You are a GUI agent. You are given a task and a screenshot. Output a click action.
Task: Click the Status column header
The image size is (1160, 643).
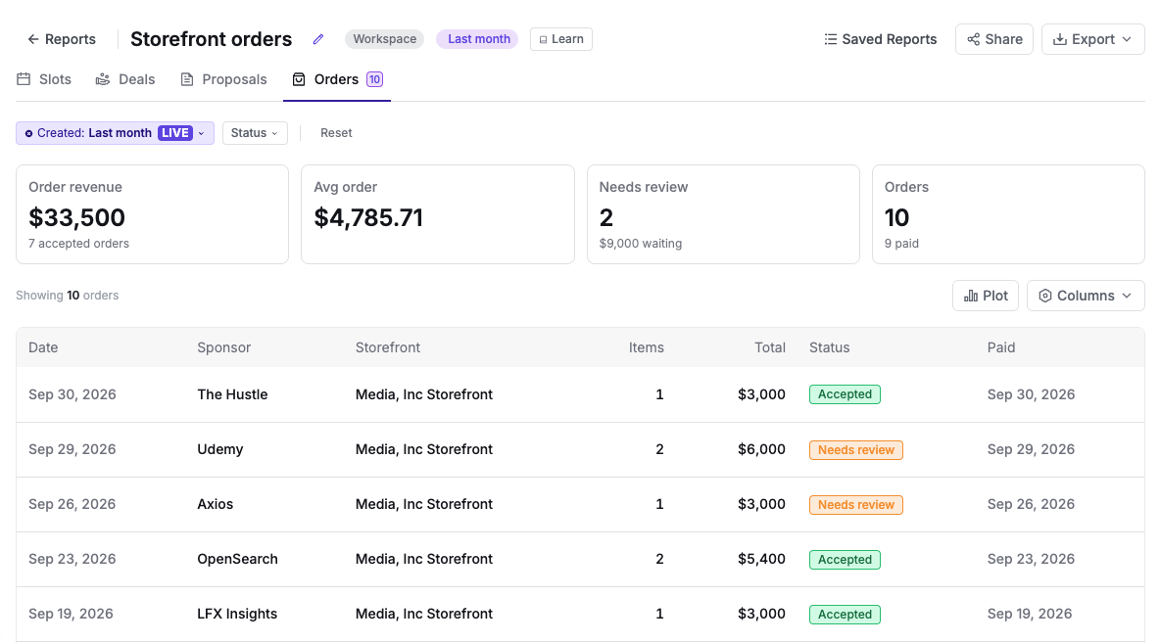tap(829, 347)
